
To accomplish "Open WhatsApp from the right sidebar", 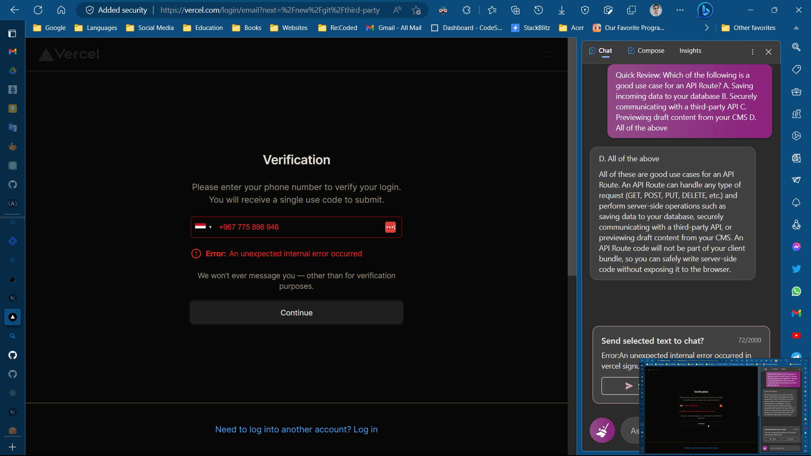I will [797, 291].
